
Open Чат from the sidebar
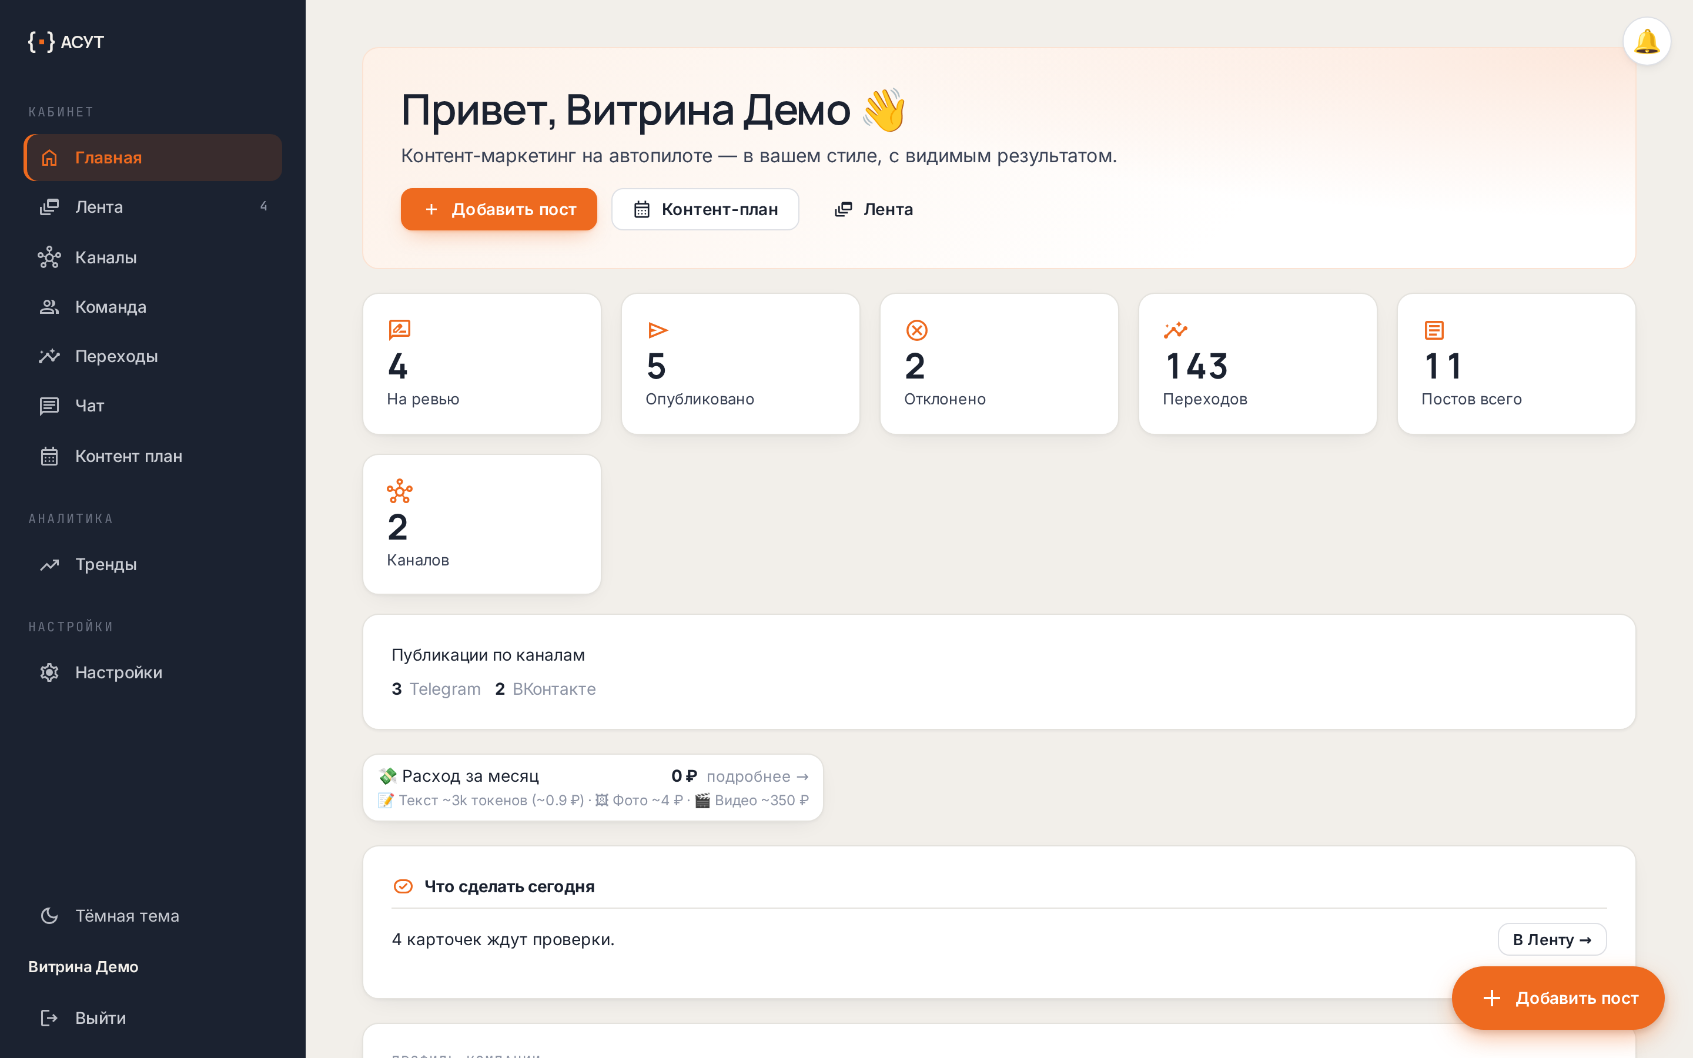click(153, 406)
